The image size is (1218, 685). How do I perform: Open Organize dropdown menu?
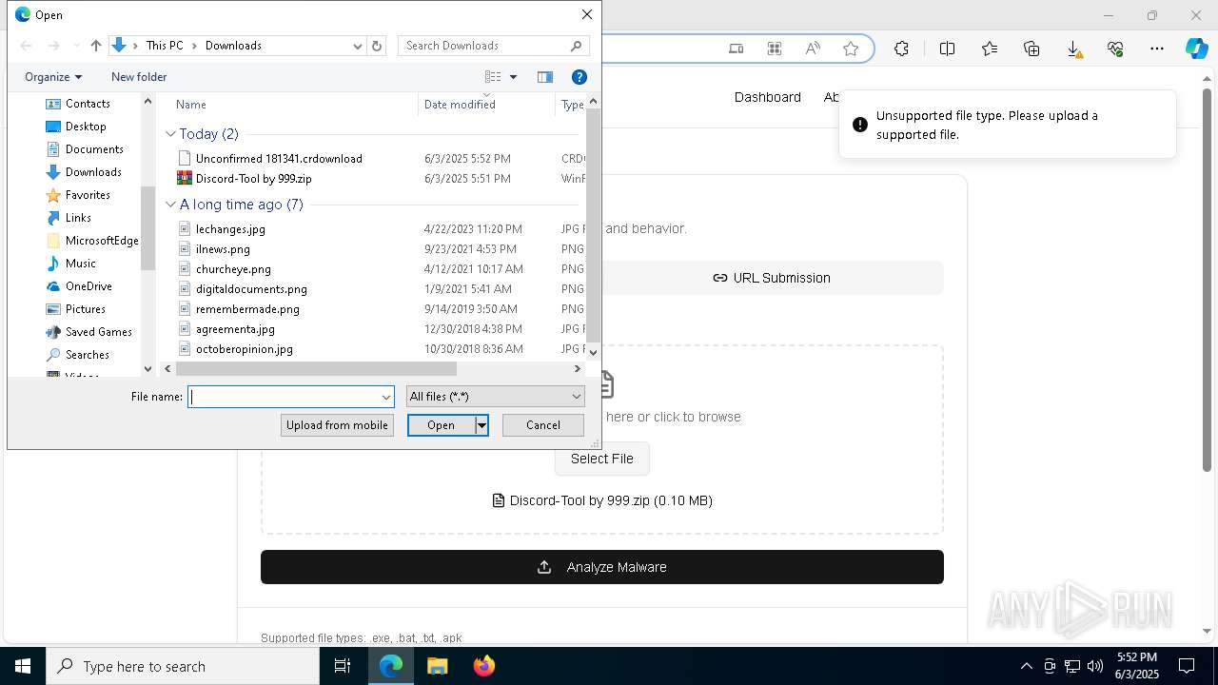[53, 77]
